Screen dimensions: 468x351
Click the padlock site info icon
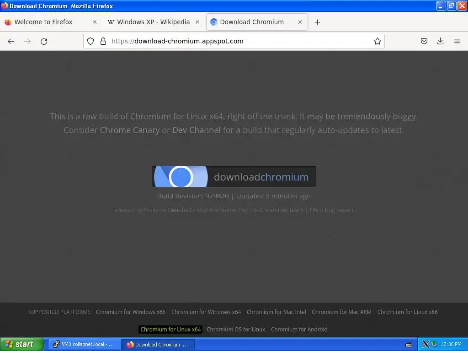pos(103,41)
